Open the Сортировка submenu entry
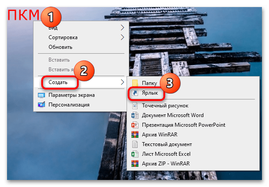This screenshot has height=187, width=269. [x=81, y=37]
